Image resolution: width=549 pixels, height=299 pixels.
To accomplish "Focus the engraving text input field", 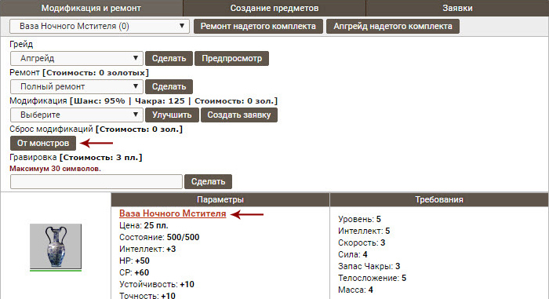I will click(x=96, y=181).
